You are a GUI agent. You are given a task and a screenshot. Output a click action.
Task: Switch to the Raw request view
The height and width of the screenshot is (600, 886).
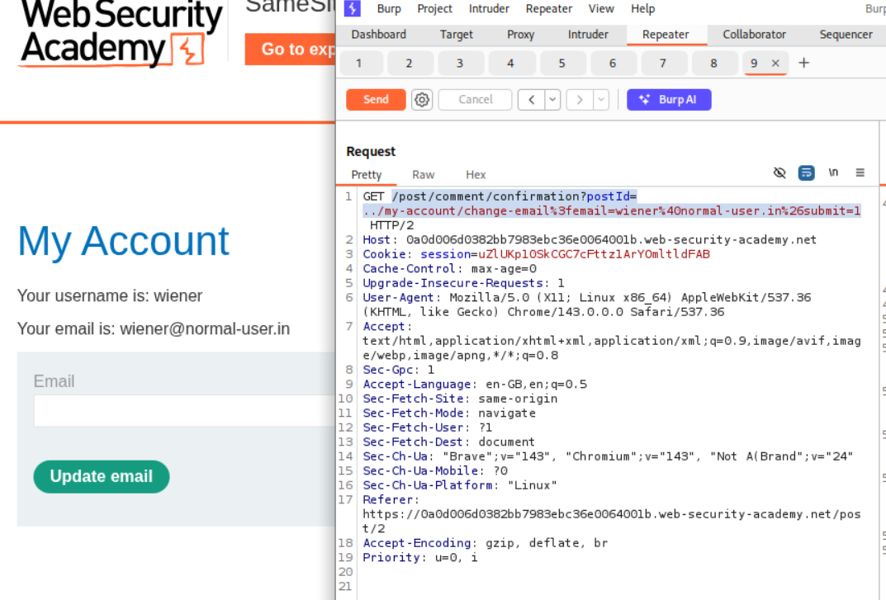click(423, 175)
